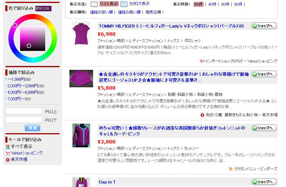Click the ¥6,980 price text
This screenshot has width=286, height=187.
point(106,34)
